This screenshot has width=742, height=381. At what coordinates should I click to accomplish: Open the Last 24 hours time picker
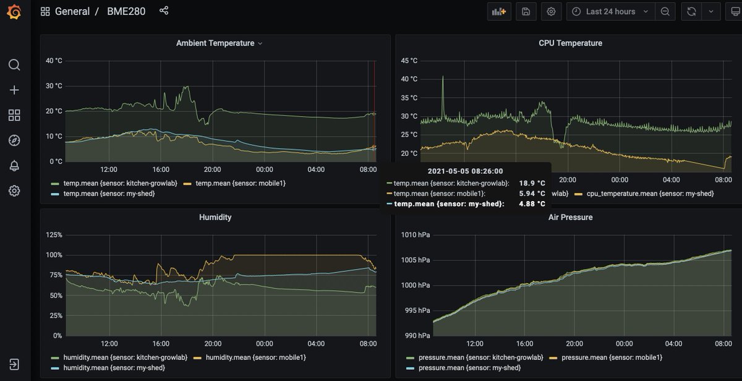[x=610, y=12]
